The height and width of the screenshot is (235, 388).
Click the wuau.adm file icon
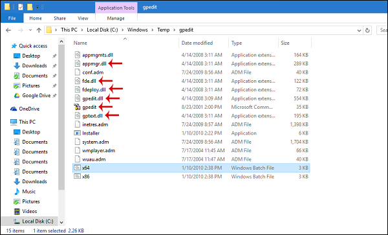pyautogui.click(x=78, y=159)
